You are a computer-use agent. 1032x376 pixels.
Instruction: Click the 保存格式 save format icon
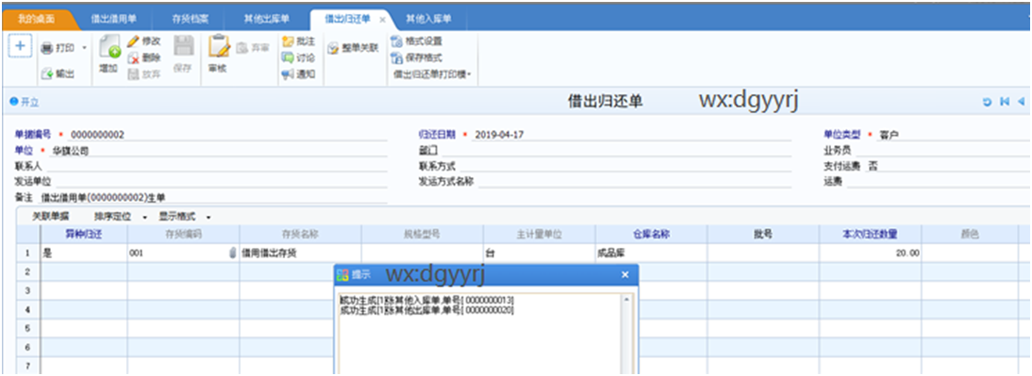(397, 57)
